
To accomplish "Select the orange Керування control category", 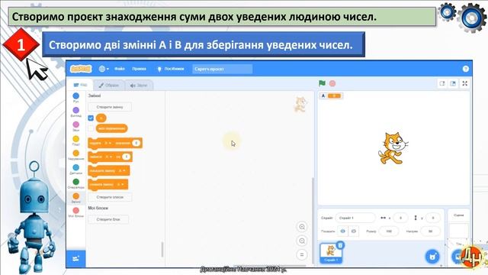I will click(76, 155).
